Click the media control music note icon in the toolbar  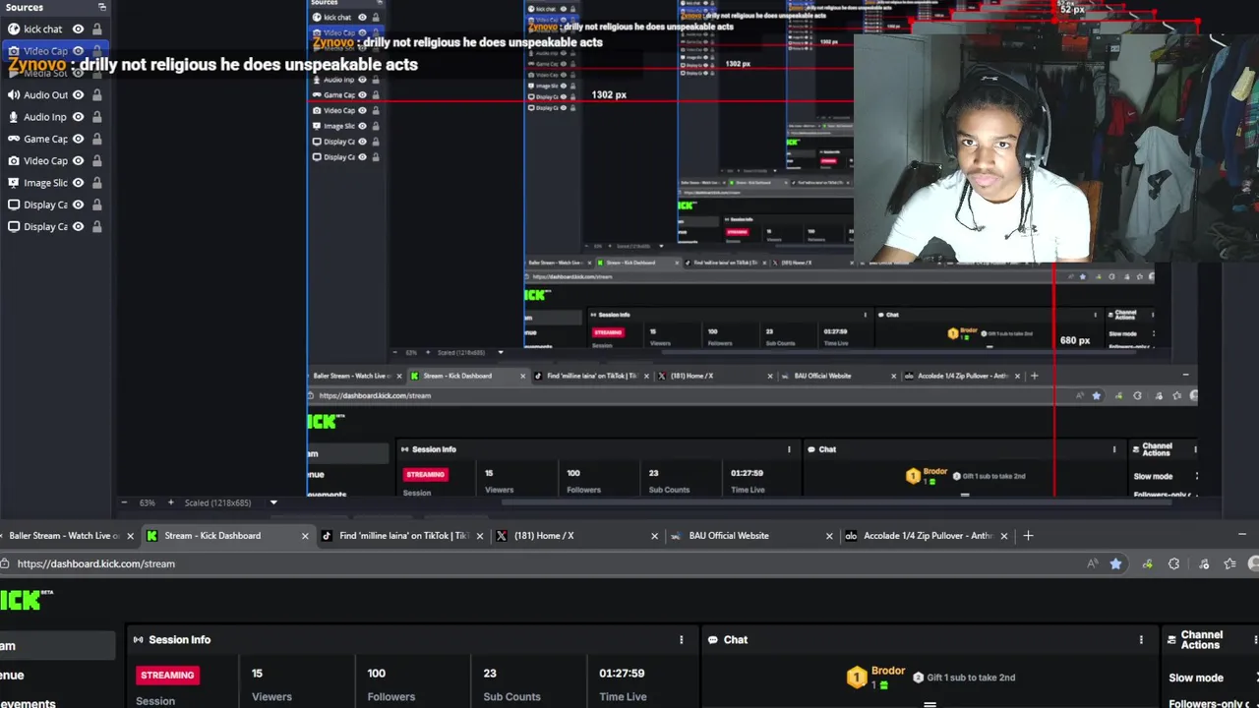(1203, 563)
